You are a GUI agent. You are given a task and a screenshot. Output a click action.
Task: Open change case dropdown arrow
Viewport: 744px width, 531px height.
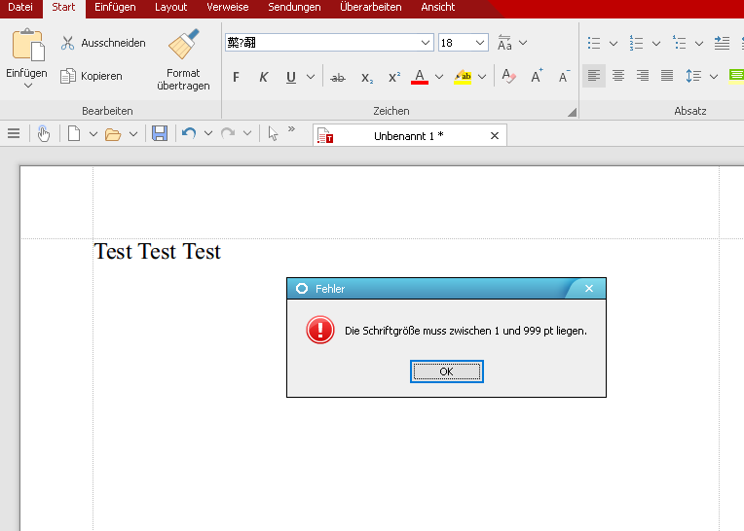[523, 43]
